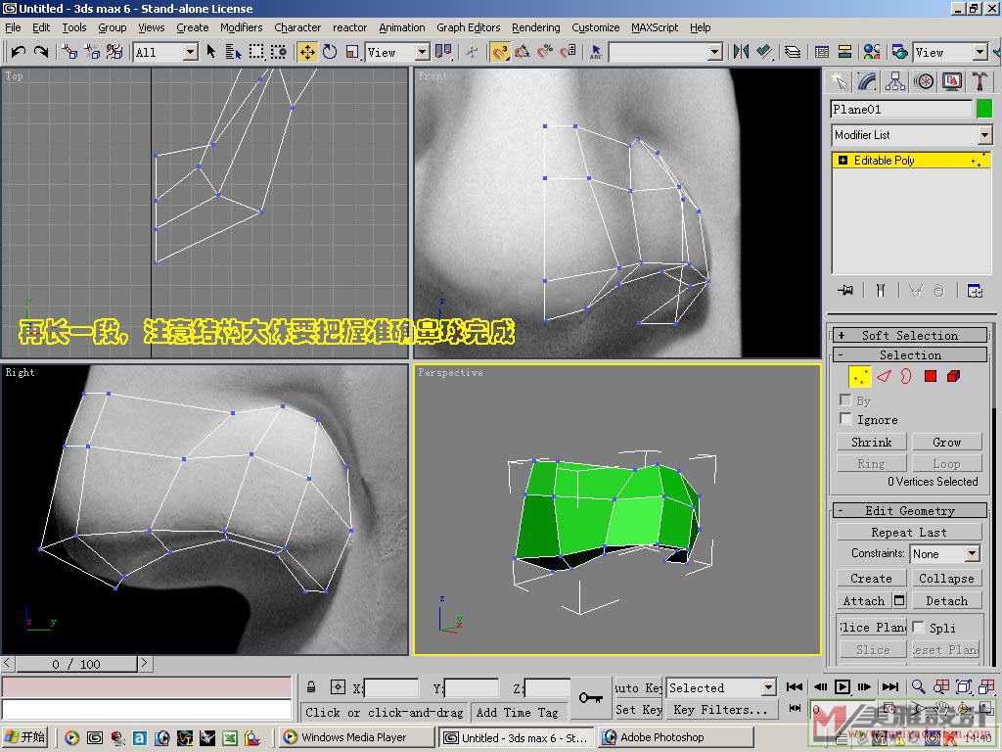Click the 0 / 100 time slider
The image size is (1002, 752).
(x=76, y=664)
